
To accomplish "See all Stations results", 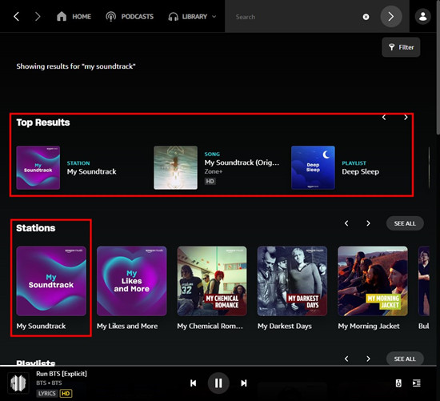I will [405, 223].
